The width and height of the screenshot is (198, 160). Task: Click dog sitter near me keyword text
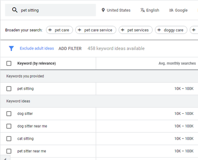coord(32,126)
